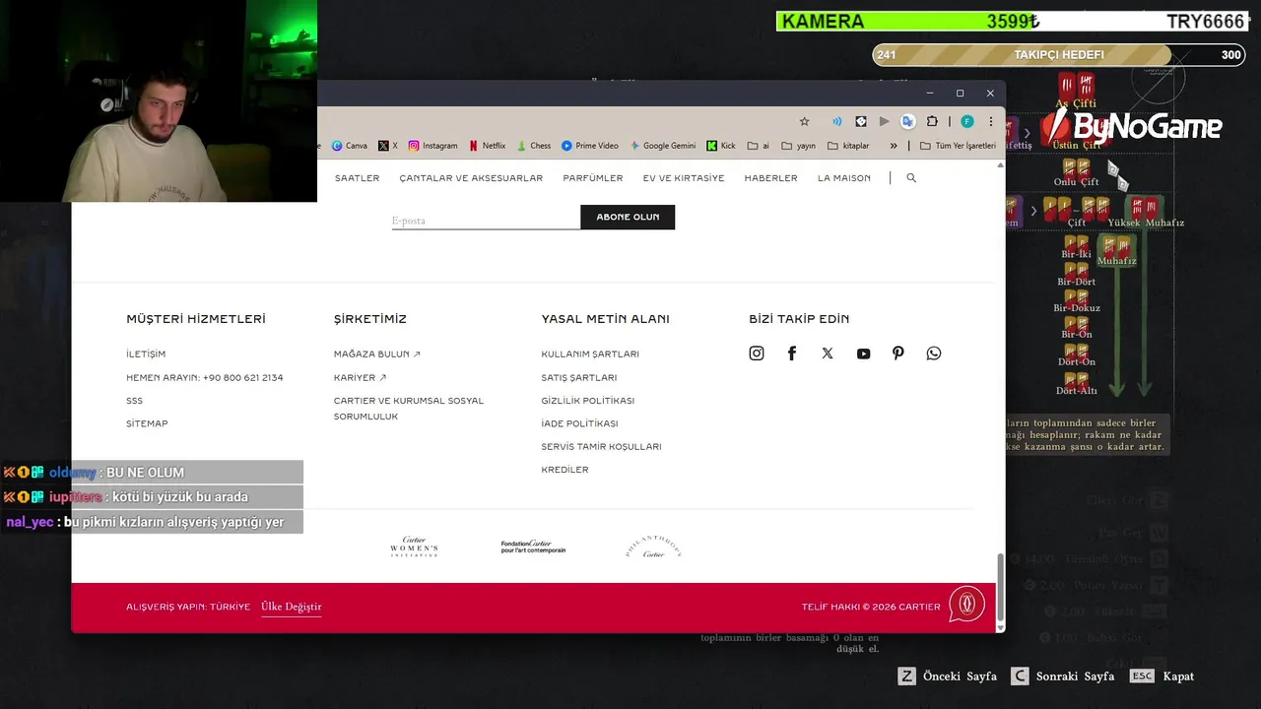This screenshot has width=1261, height=709.
Task: Open Cartier's YouTube icon
Action: pyautogui.click(x=863, y=354)
